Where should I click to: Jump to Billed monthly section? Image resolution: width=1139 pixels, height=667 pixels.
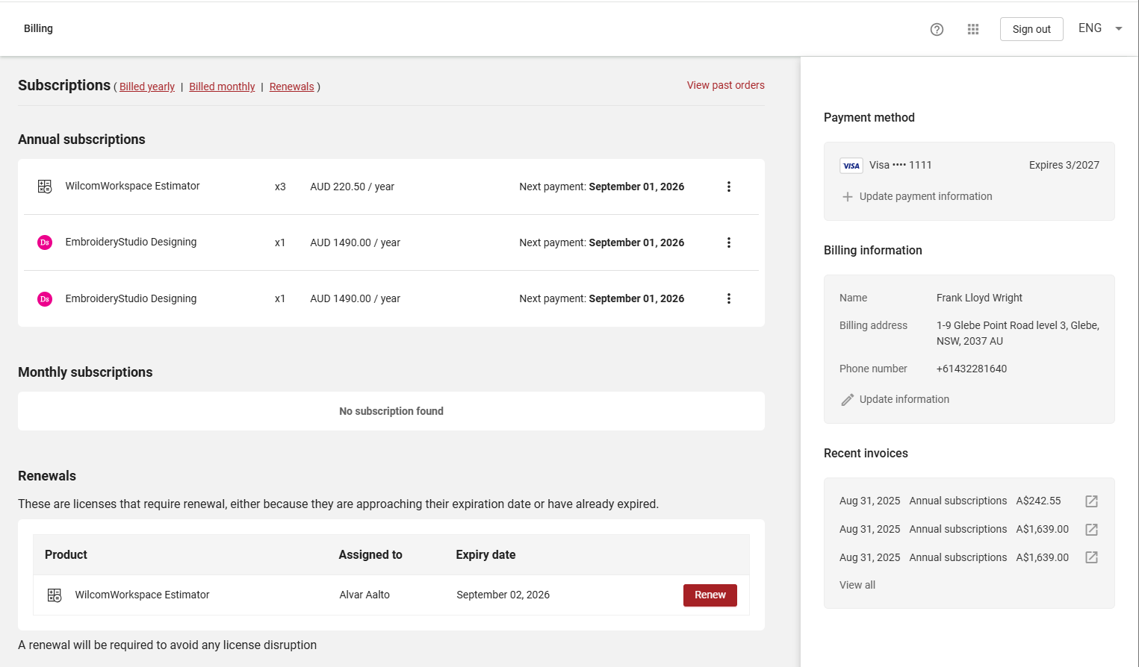click(x=222, y=87)
